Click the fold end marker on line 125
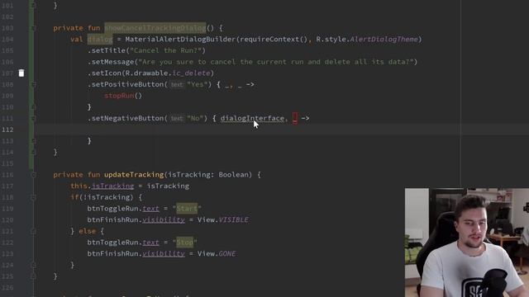The image size is (529, 297). click(x=33, y=276)
